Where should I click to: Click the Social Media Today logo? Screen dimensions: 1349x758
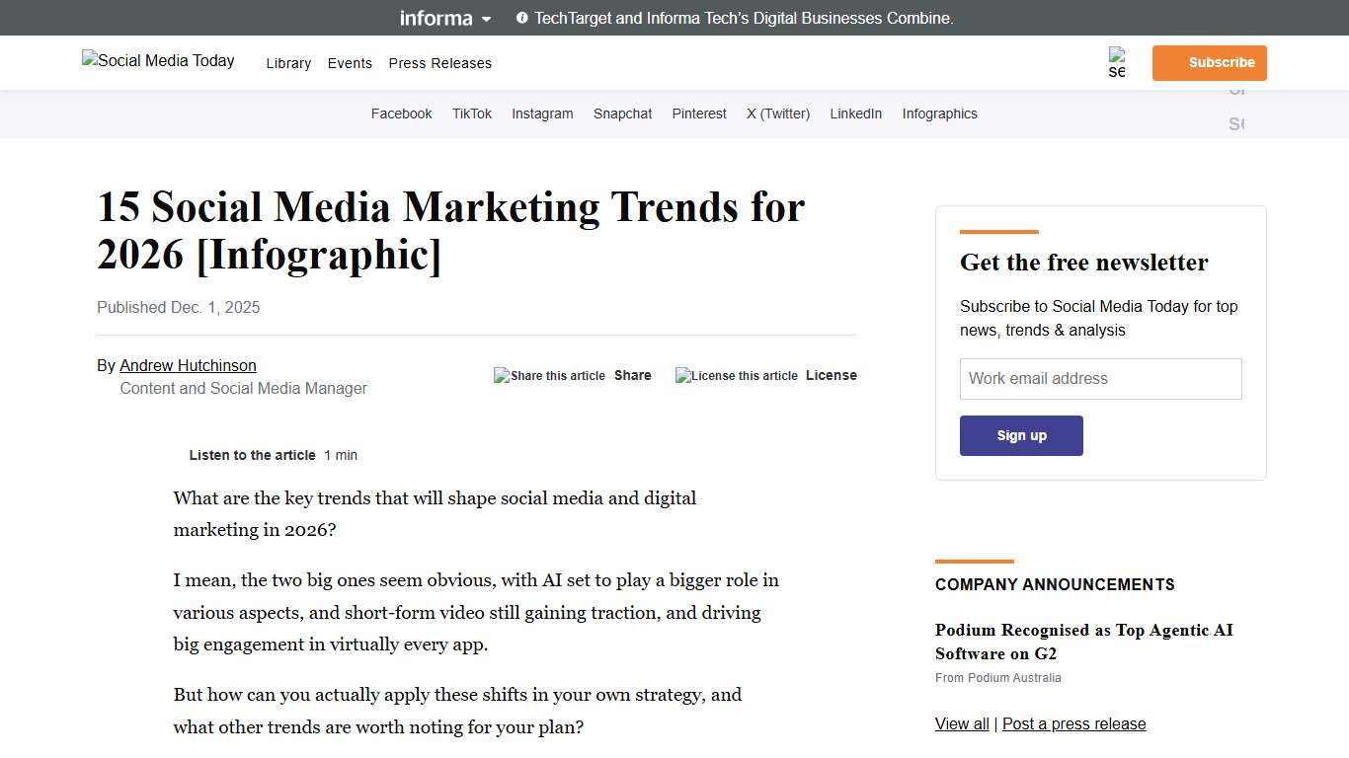click(x=157, y=61)
